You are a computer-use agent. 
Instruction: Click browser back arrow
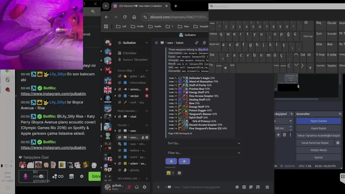click(x=106, y=17)
